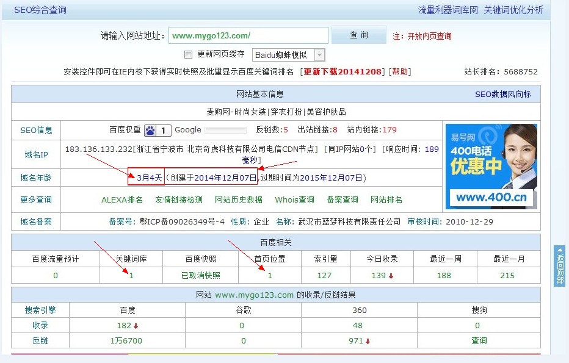Click the Baidu paw weight icon

click(150, 130)
